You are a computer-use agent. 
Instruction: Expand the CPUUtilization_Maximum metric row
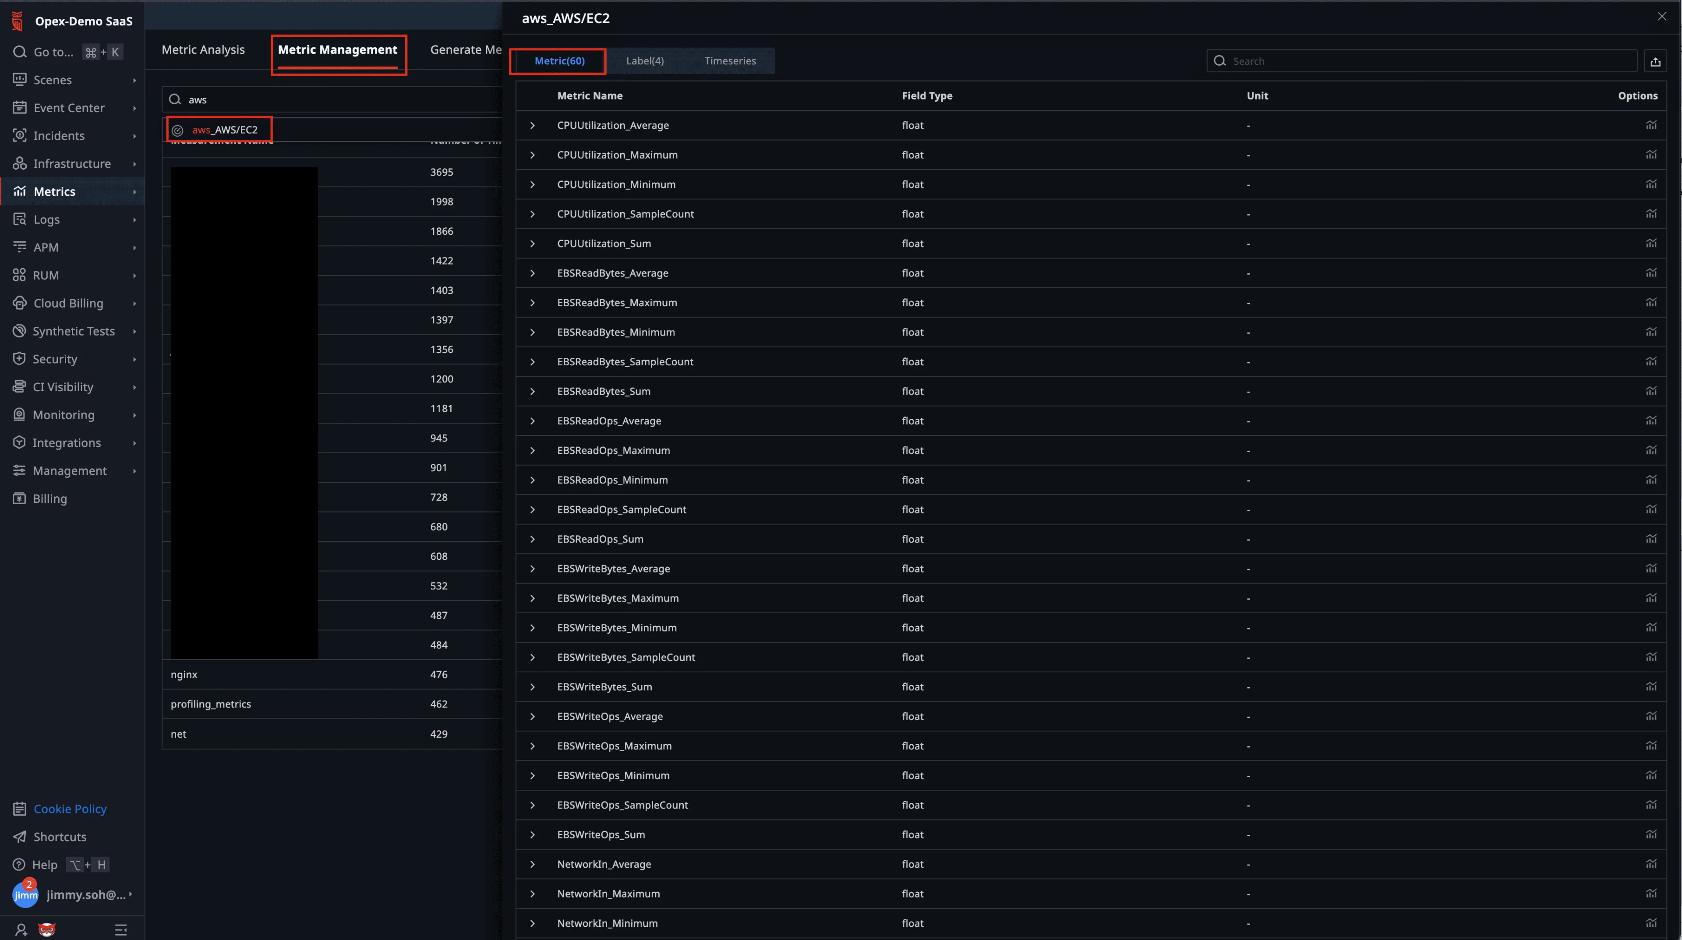click(x=532, y=155)
